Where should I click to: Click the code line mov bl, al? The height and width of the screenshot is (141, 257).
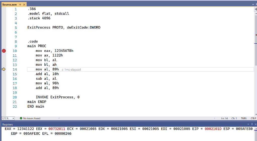tap(46, 60)
